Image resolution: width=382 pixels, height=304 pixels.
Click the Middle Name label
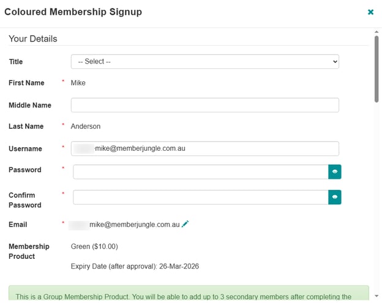click(x=30, y=105)
